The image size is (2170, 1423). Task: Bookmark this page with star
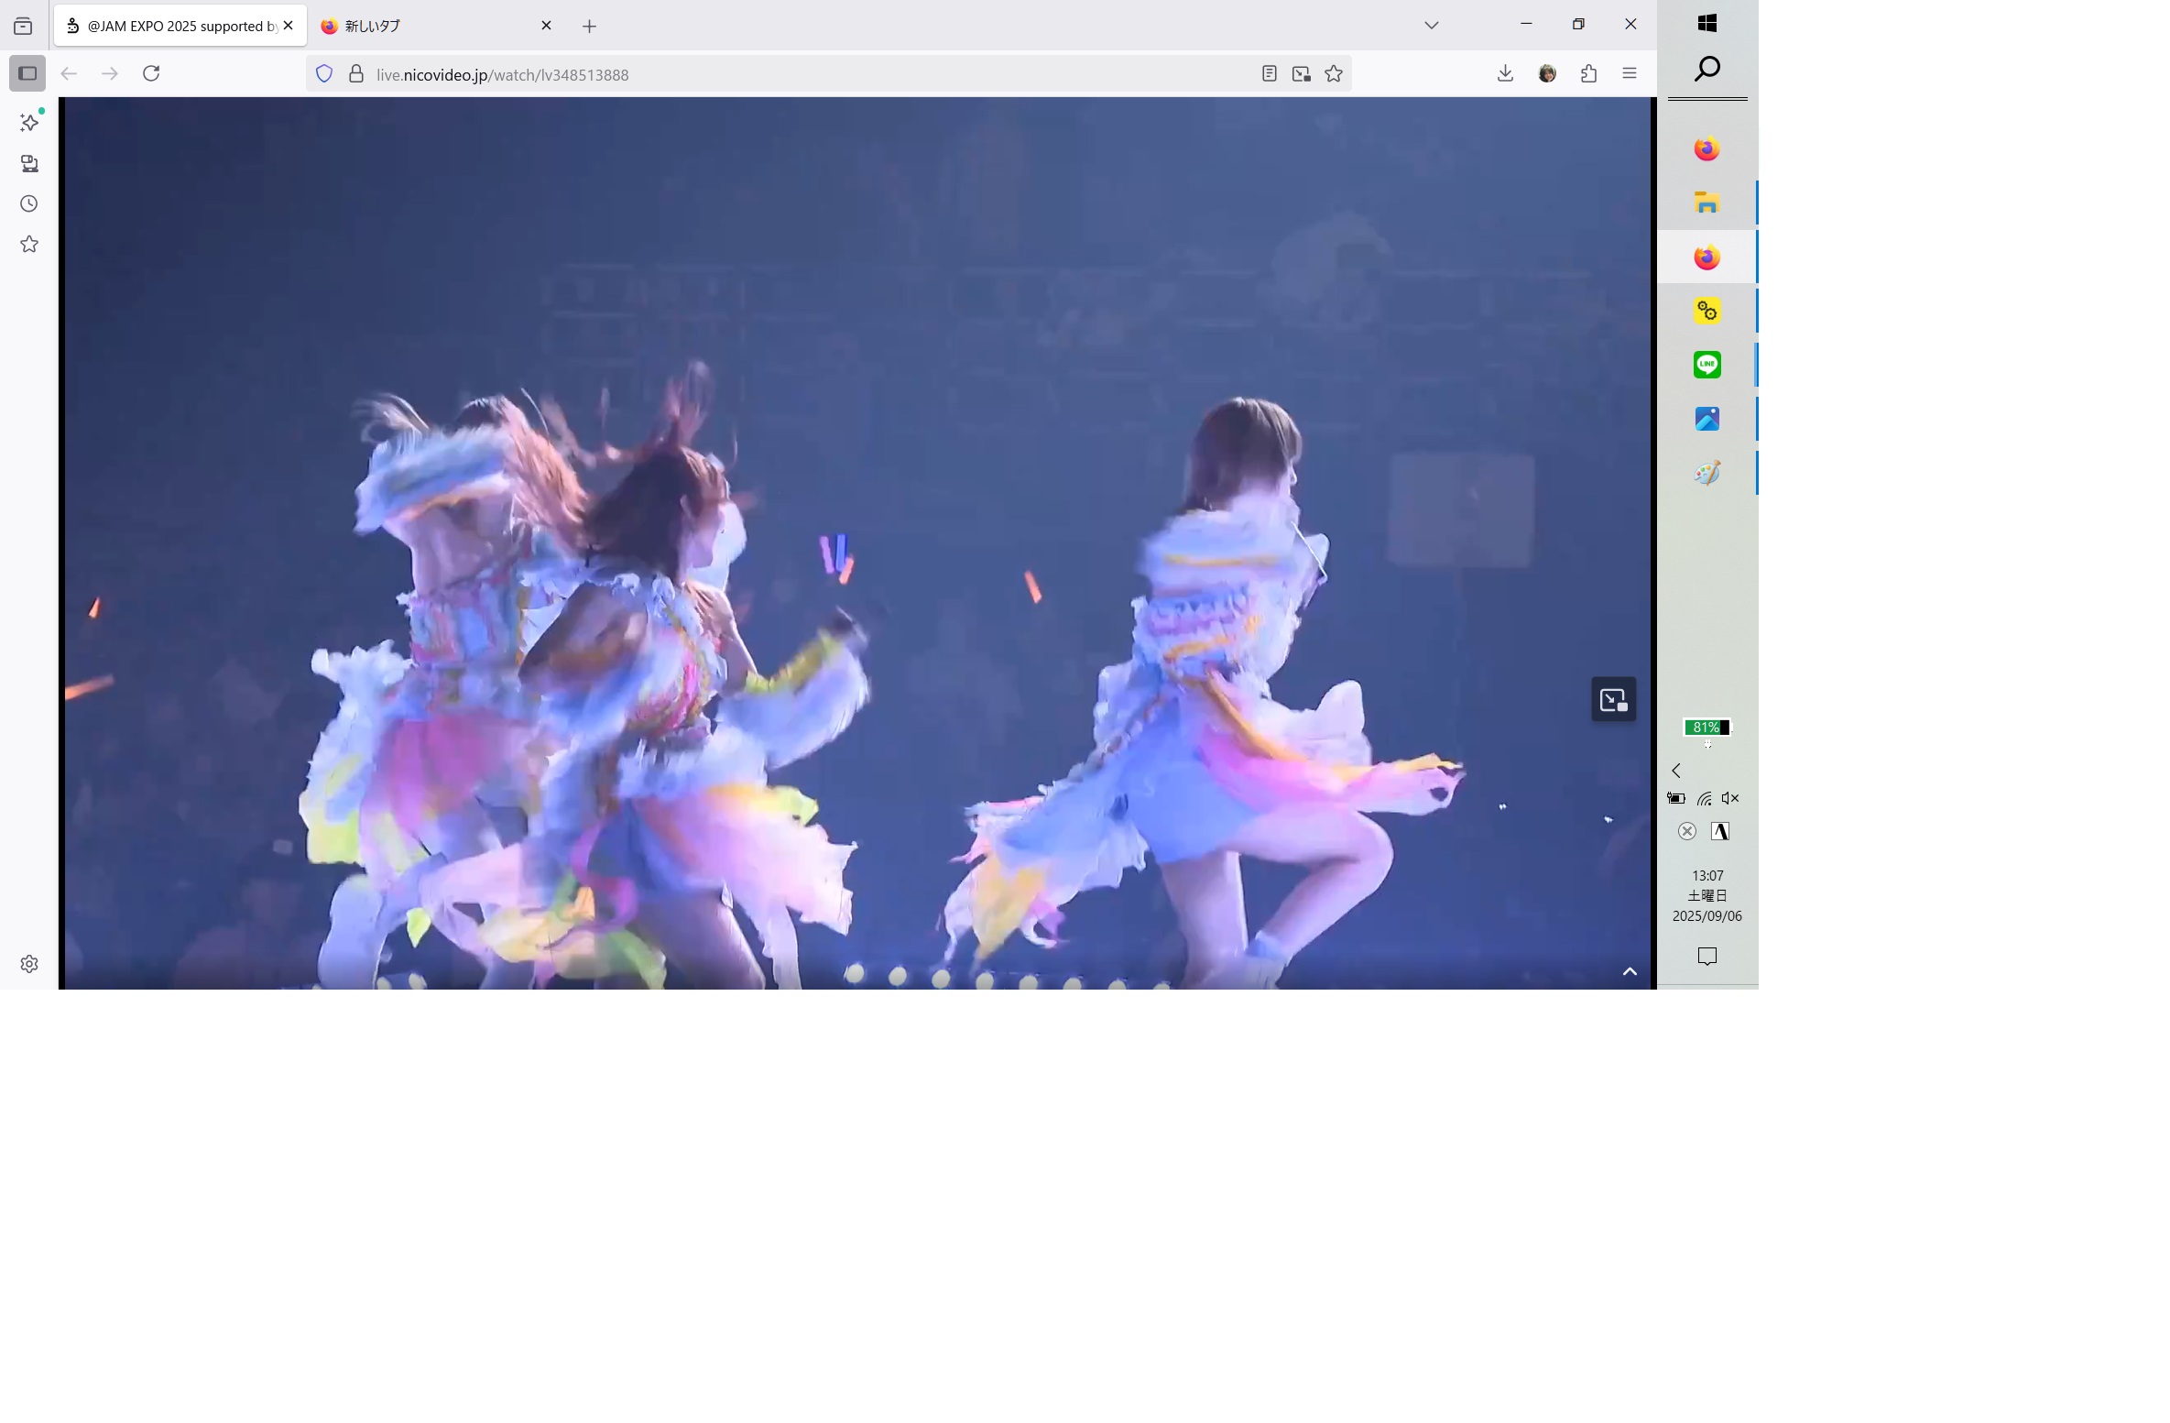1334,74
